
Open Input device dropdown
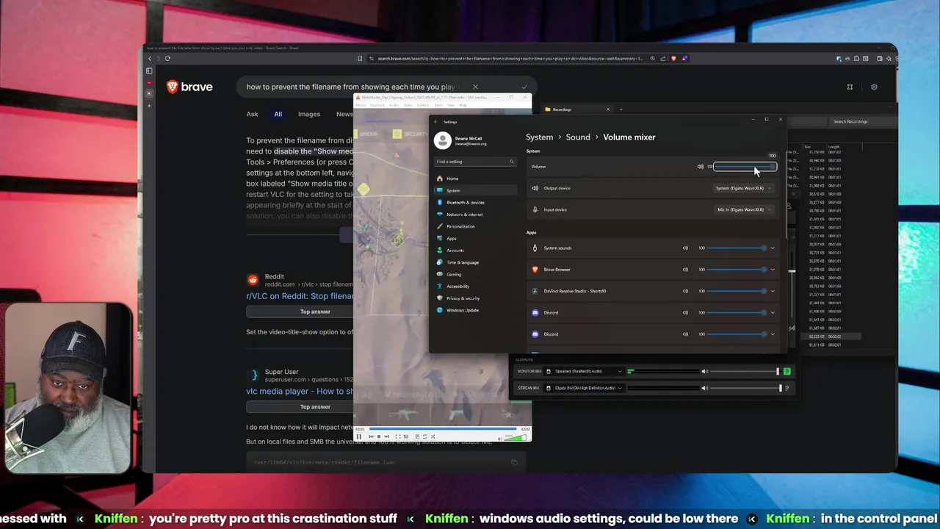click(744, 209)
